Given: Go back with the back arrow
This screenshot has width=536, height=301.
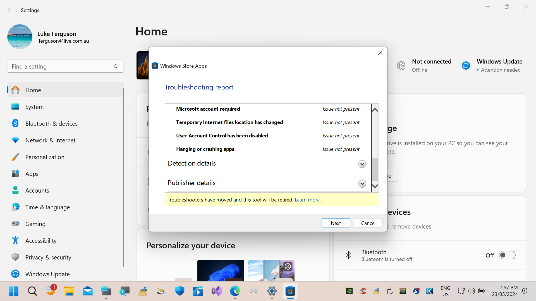Looking at the screenshot, I should click(x=10, y=10).
